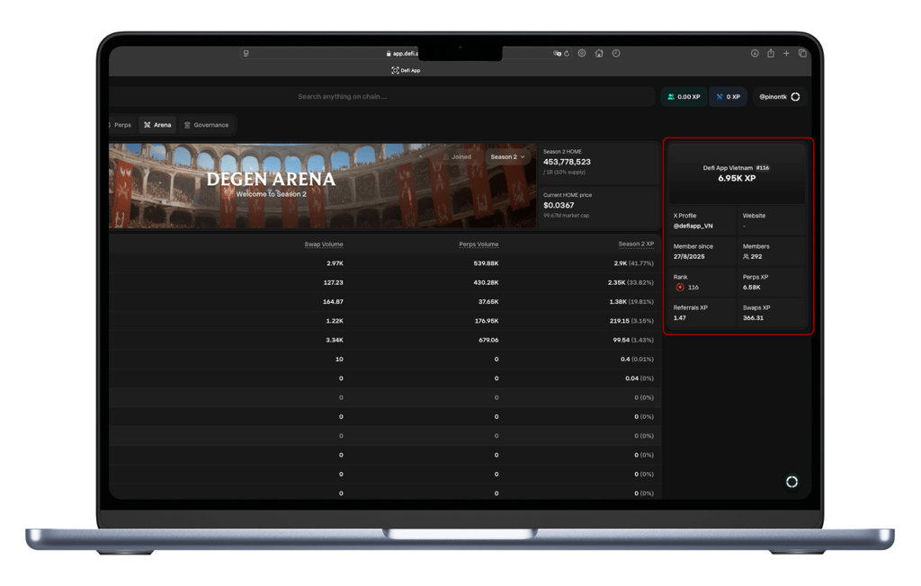921x586 pixels.
Task: Expand the Season 2 dropdown
Action: (x=507, y=156)
